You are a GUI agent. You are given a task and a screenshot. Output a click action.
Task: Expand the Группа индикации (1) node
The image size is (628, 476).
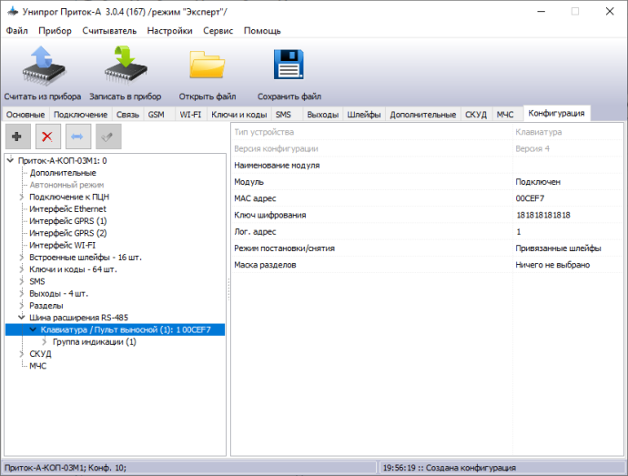point(45,342)
